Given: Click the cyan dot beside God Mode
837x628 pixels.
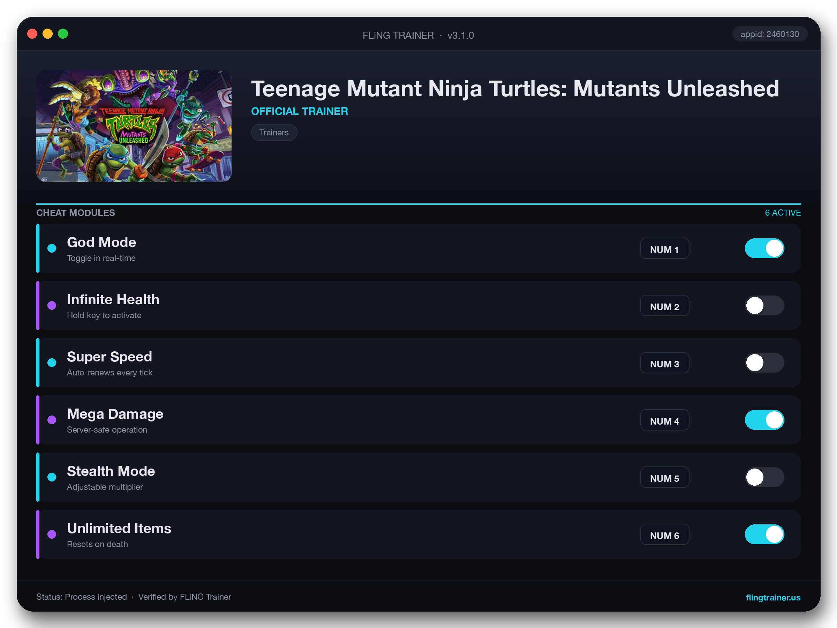Looking at the screenshot, I should pyautogui.click(x=52, y=248).
